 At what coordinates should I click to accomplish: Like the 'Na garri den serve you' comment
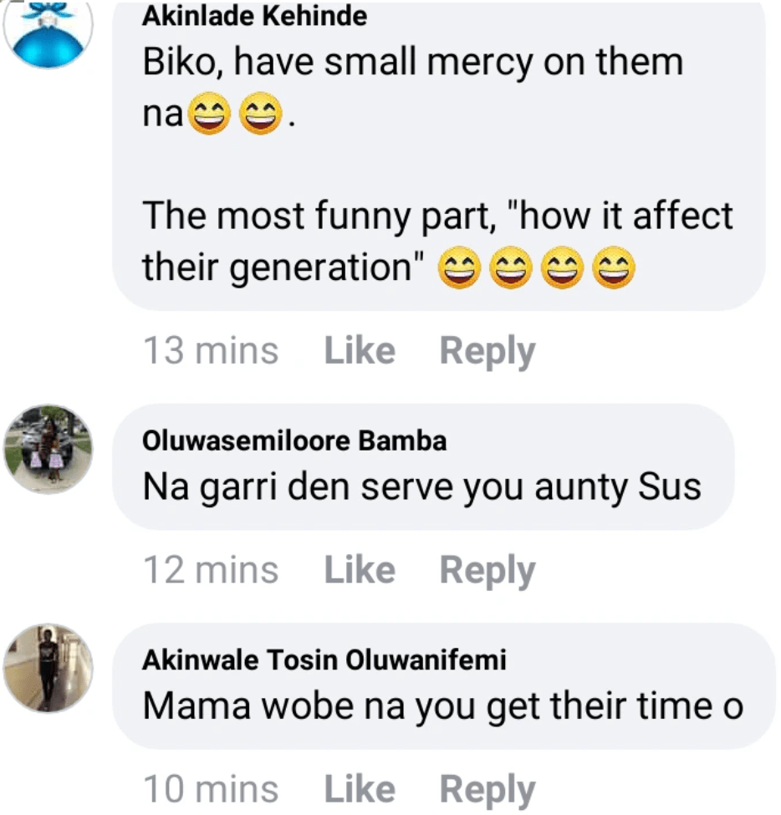click(360, 570)
